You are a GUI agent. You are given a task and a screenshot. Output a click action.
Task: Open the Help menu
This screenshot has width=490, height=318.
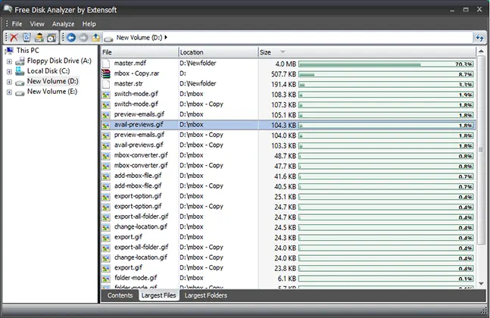click(x=89, y=24)
